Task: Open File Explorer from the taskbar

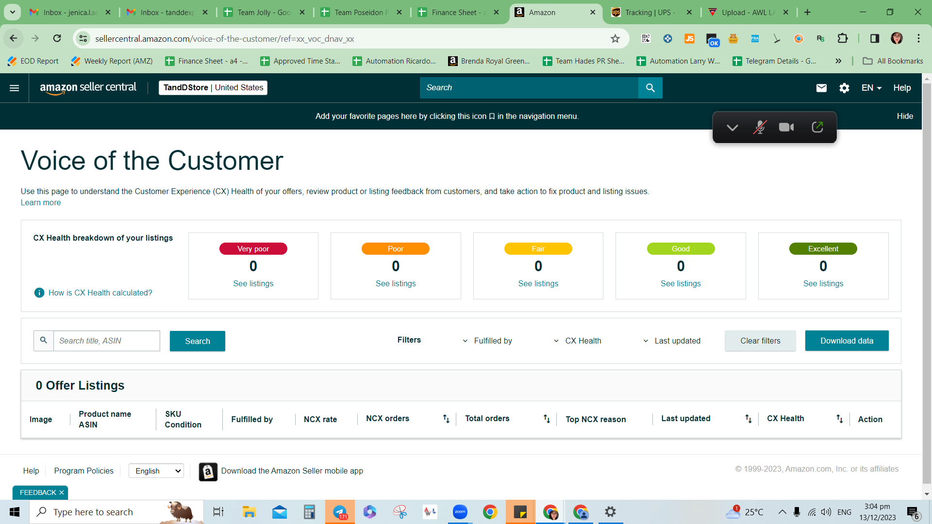Action: [x=249, y=512]
